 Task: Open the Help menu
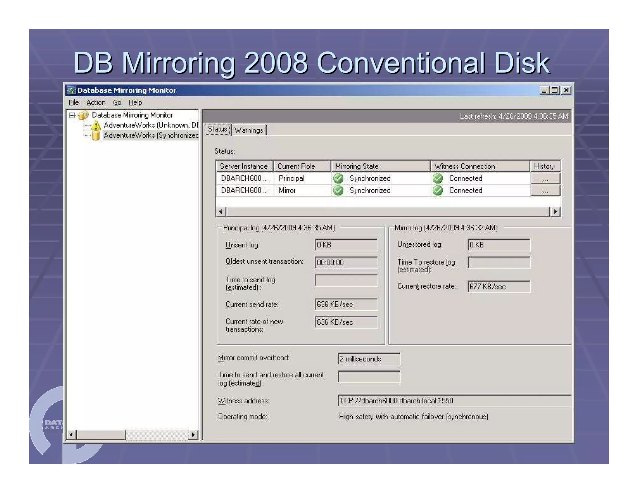[136, 103]
